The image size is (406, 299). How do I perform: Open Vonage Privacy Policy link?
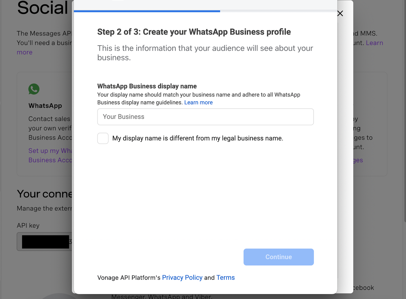[182, 278]
